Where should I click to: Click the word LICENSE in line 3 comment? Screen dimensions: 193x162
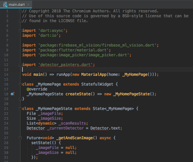[66, 21]
